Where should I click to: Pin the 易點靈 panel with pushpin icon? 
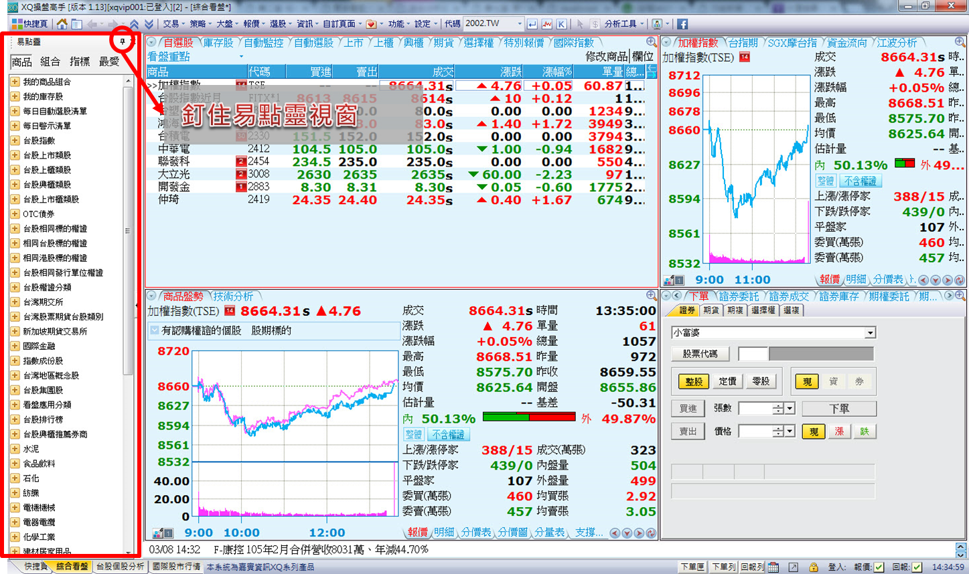point(123,41)
